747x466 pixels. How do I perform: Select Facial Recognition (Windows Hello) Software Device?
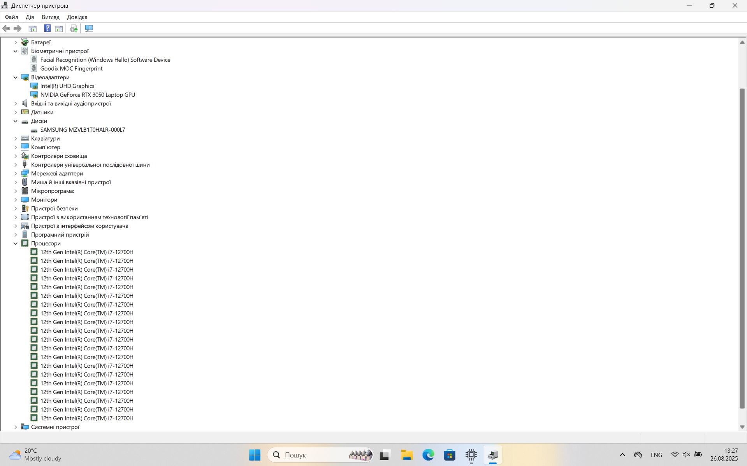pos(105,59)
